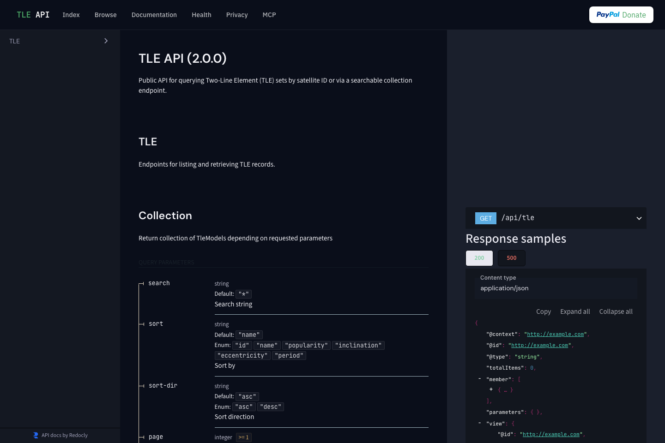Open the @context example.com link
Viewport: 665px width, 443px height.
[555, 334]
